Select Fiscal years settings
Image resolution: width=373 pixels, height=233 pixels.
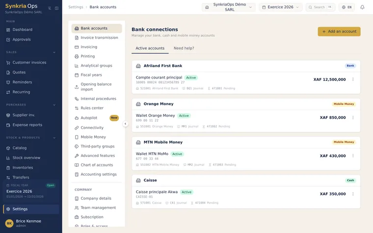[97, 75]
